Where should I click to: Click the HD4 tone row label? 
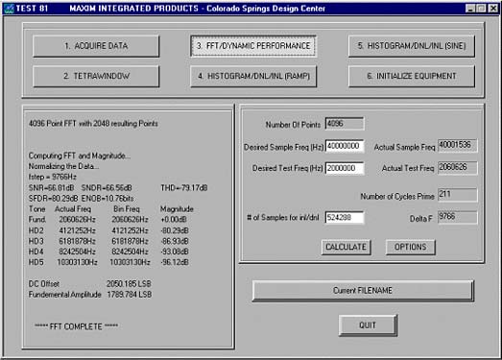36,252
